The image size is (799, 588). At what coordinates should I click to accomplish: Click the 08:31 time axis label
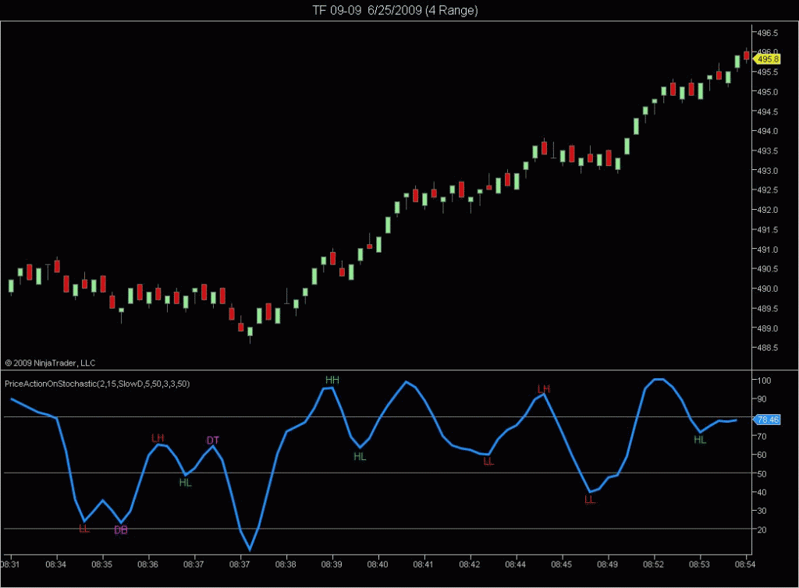click(x=11, y=564)
